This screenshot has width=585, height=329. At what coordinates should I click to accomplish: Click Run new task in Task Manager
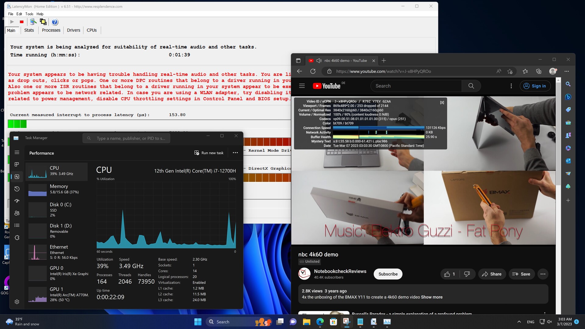click(209, 153)
